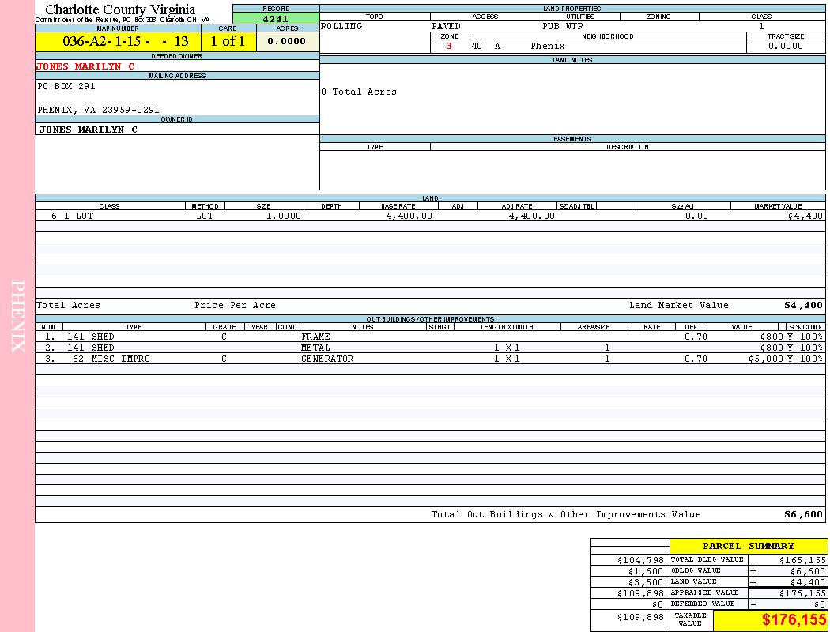Click the PUB WTR utilities value

point(562,26)
